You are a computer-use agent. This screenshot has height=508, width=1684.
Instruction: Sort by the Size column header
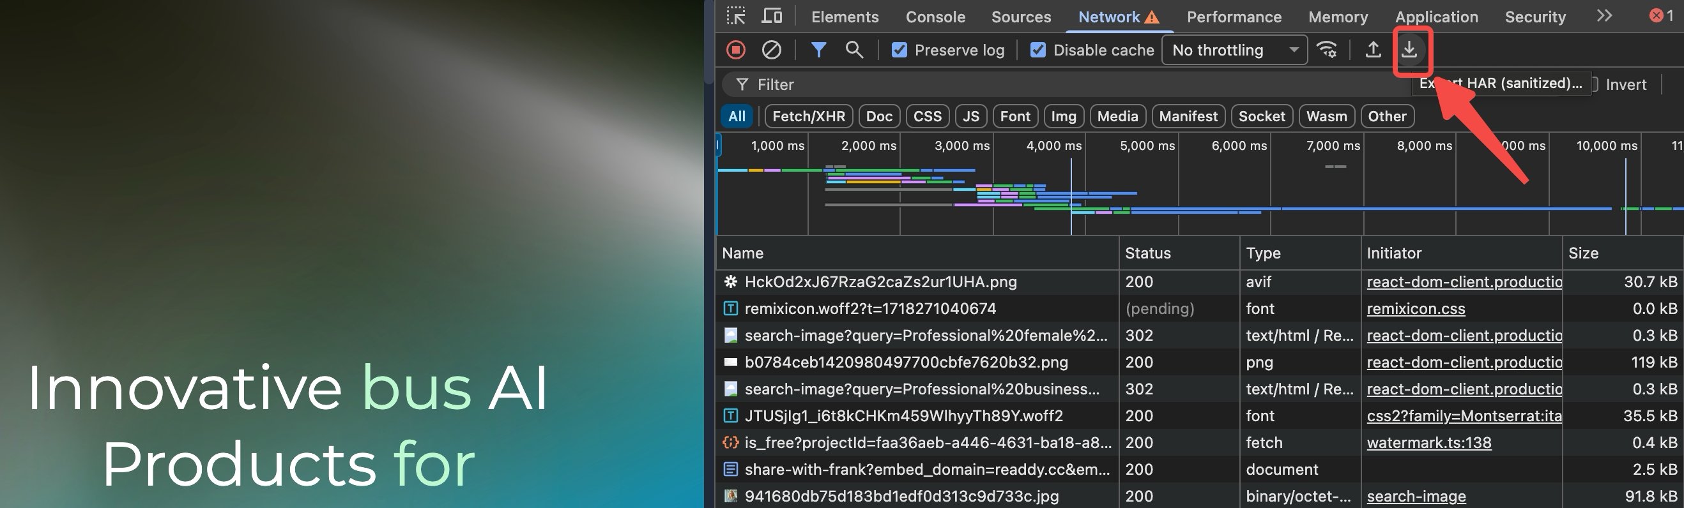[x=1623, y=253]
